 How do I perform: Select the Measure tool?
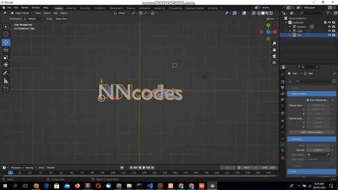[6, 81]
